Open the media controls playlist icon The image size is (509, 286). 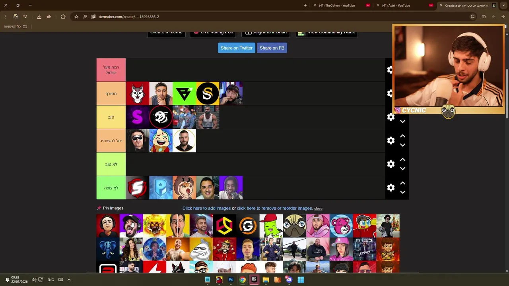[25, 17]
